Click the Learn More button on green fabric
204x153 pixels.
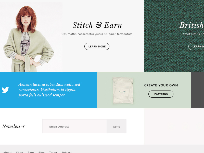coord(196,46)
